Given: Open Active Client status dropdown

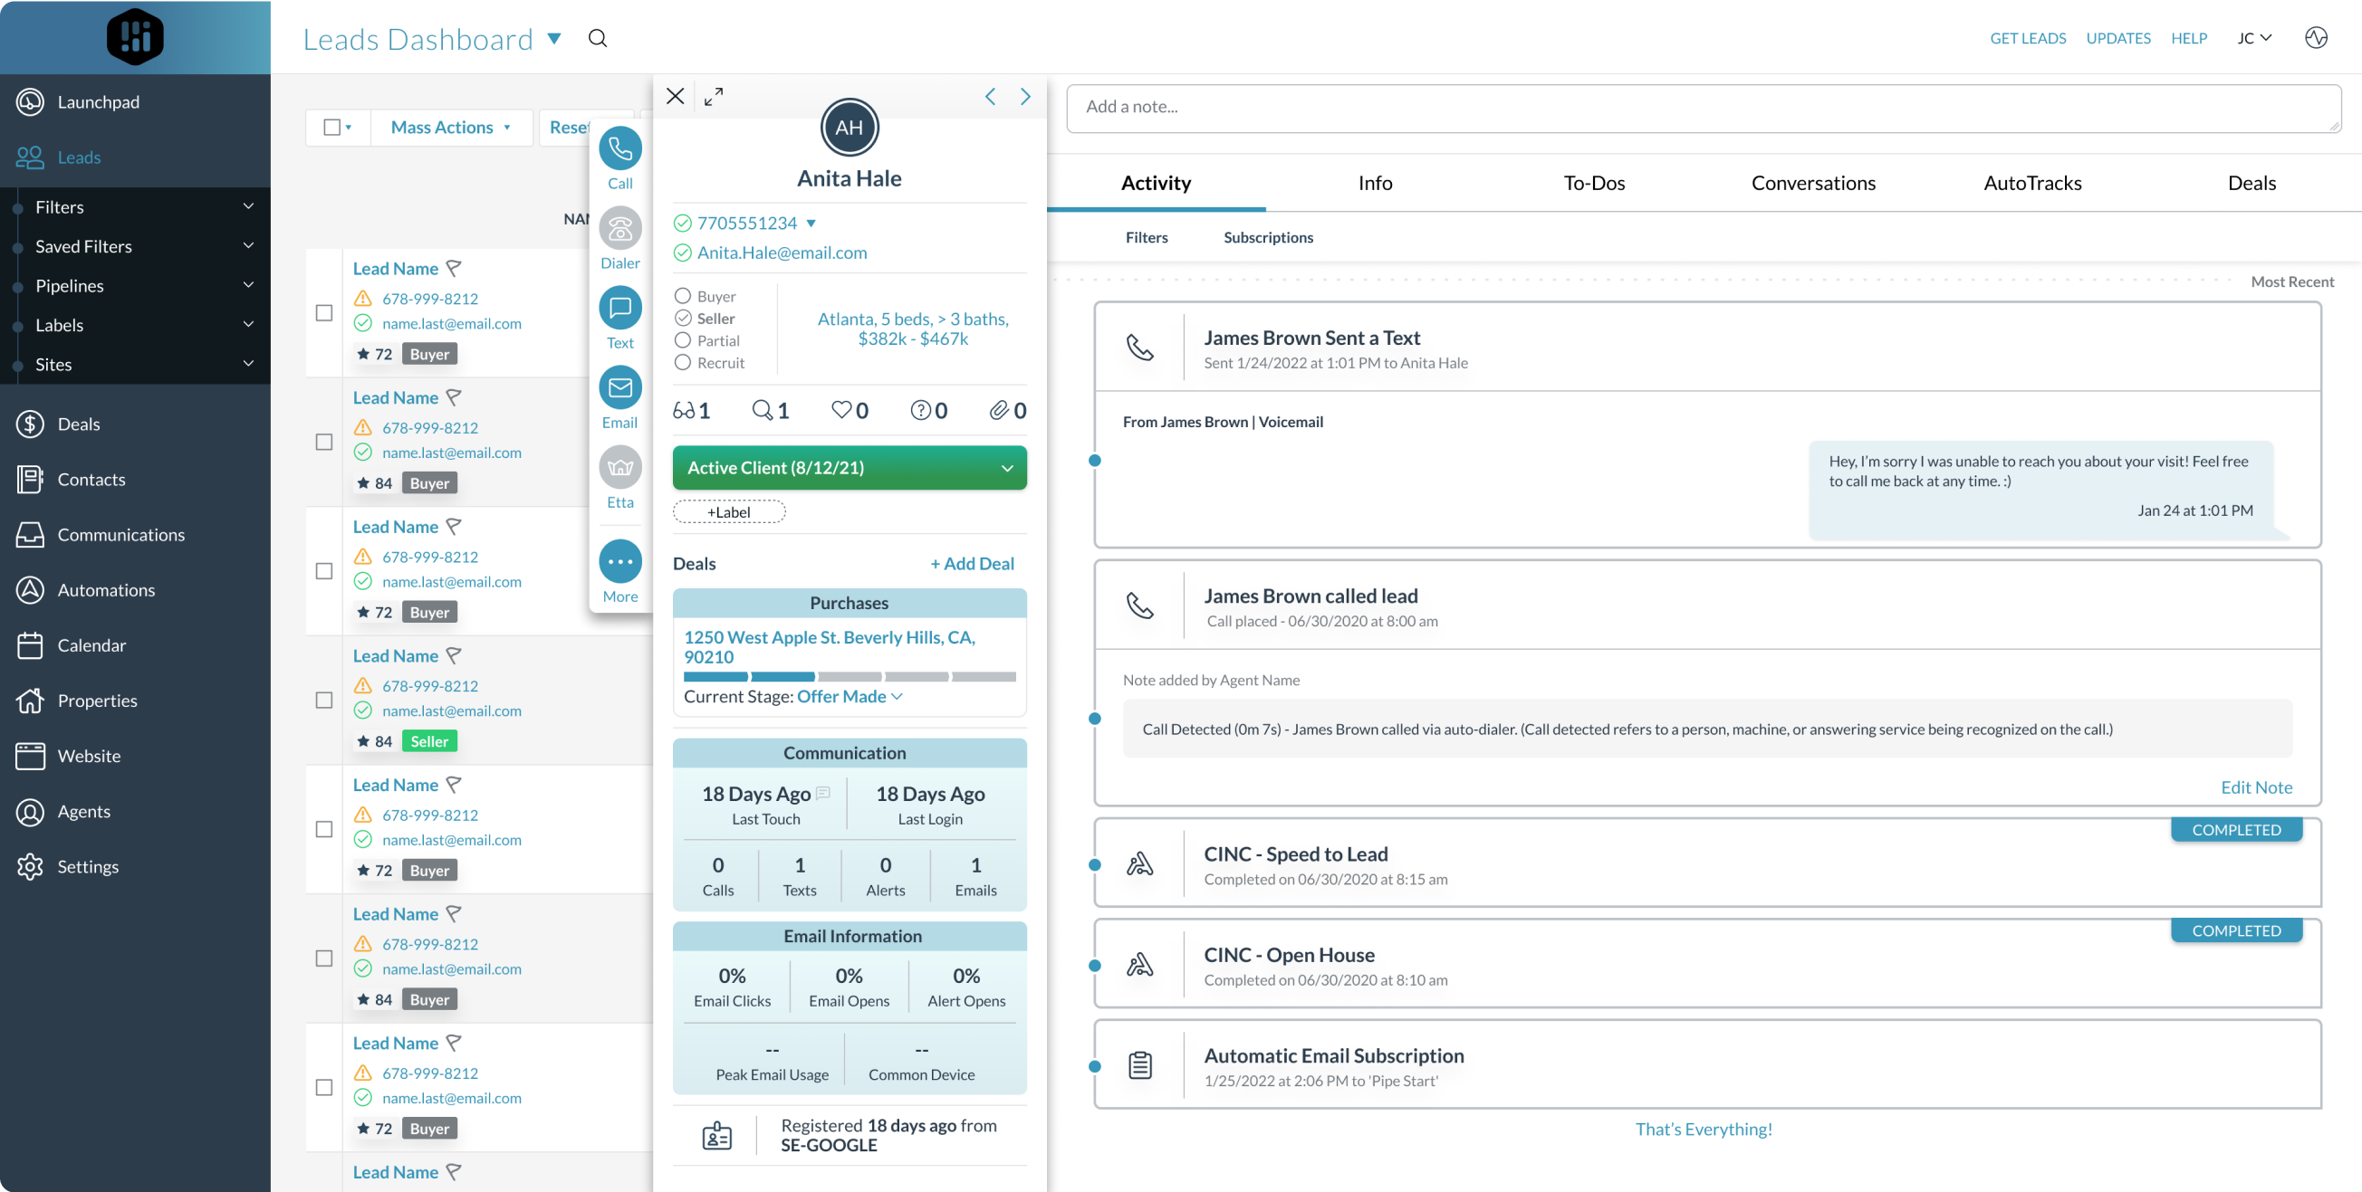Looking at the screenshot, I should point(850,467).
